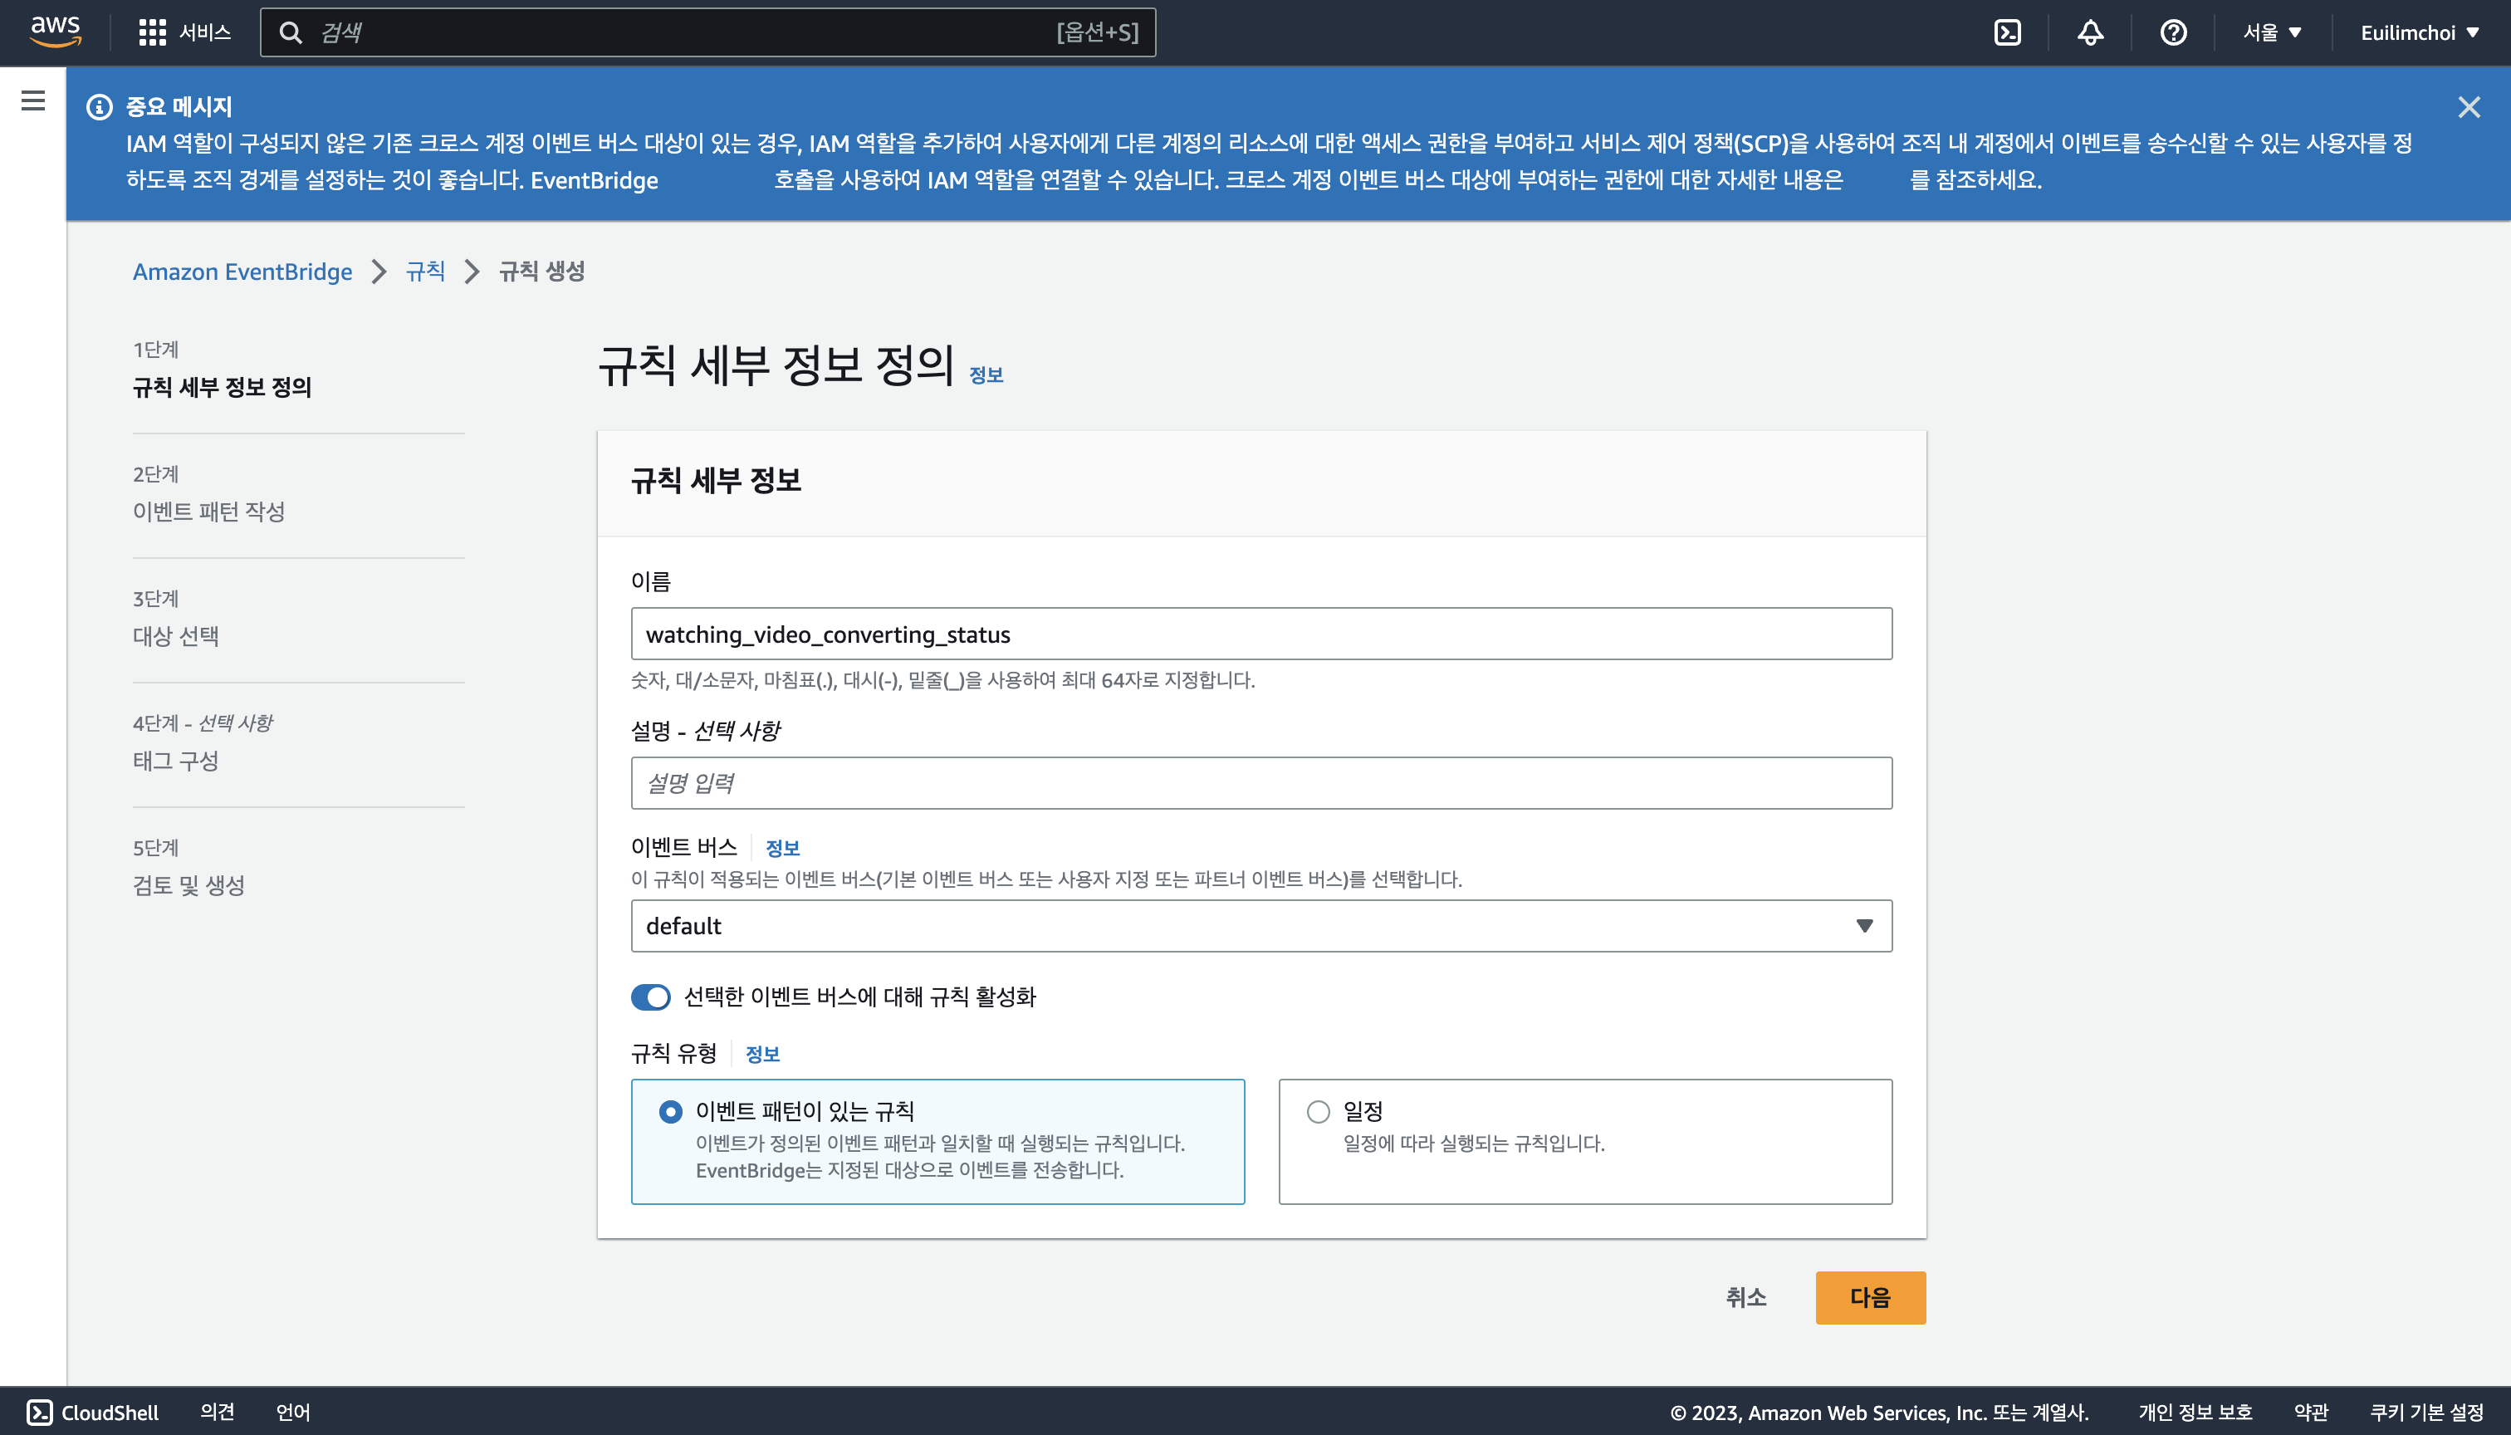2511x1435 pixels.
Task: Open 의견 feedback in footer
Action: [x=217, y=1412]
